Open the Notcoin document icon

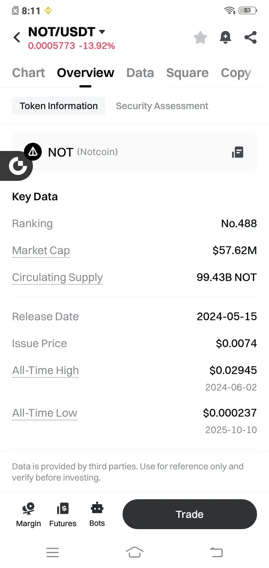click(238, 152)
